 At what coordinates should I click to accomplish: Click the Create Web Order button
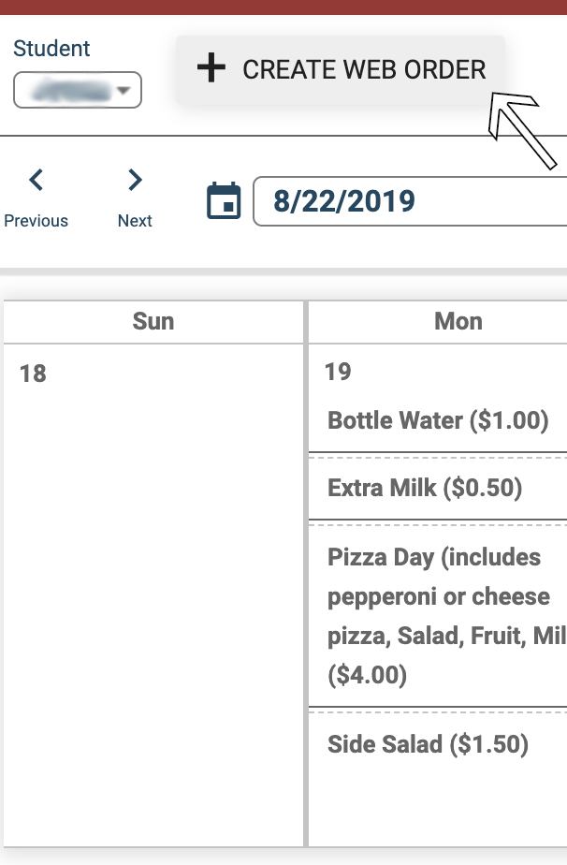[341, 70]
